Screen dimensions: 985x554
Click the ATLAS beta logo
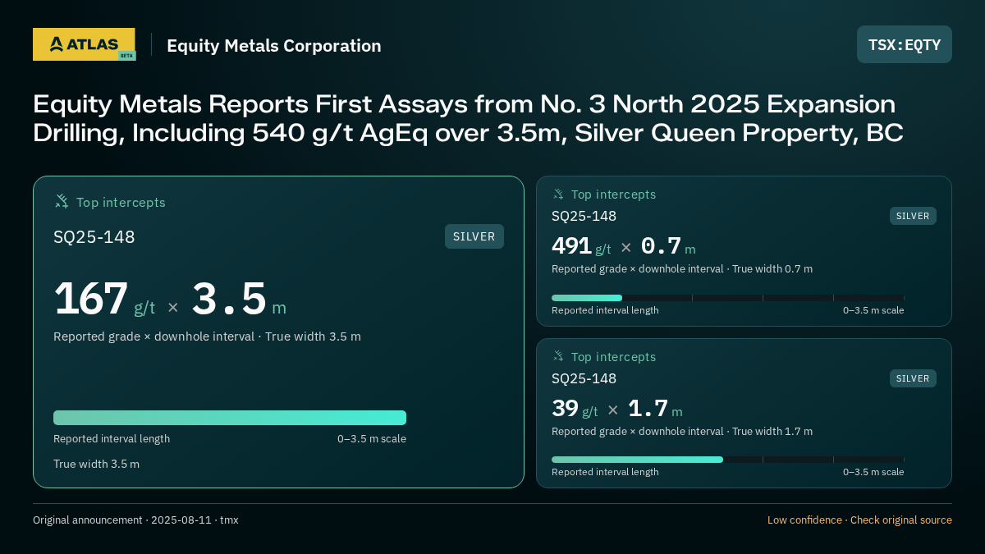click(85, 44)
